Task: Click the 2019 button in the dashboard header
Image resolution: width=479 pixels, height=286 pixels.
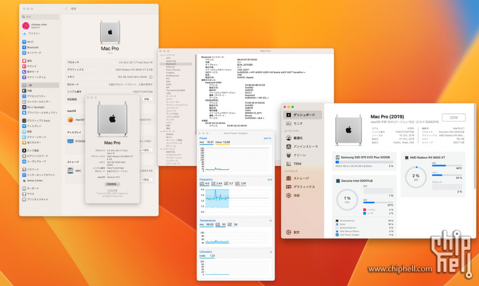Action: pyautogui.click(x=454, y=118)
